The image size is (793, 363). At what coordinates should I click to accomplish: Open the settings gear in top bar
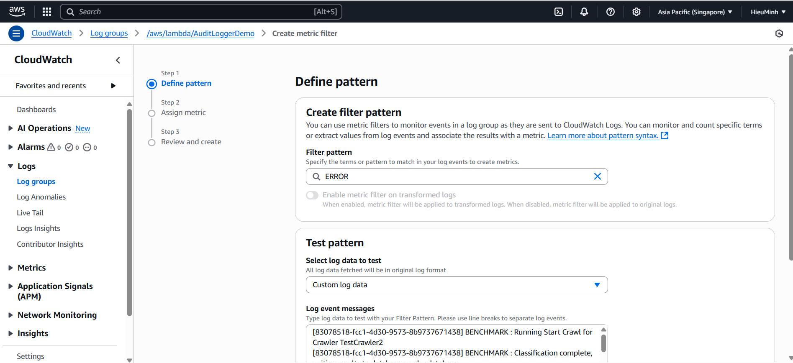(636, 12)
